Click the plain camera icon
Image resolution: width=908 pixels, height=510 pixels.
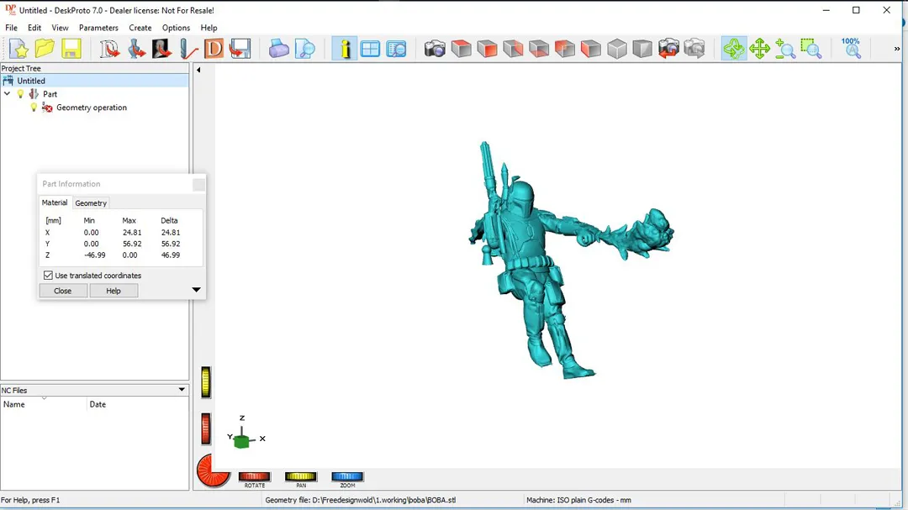435,49
